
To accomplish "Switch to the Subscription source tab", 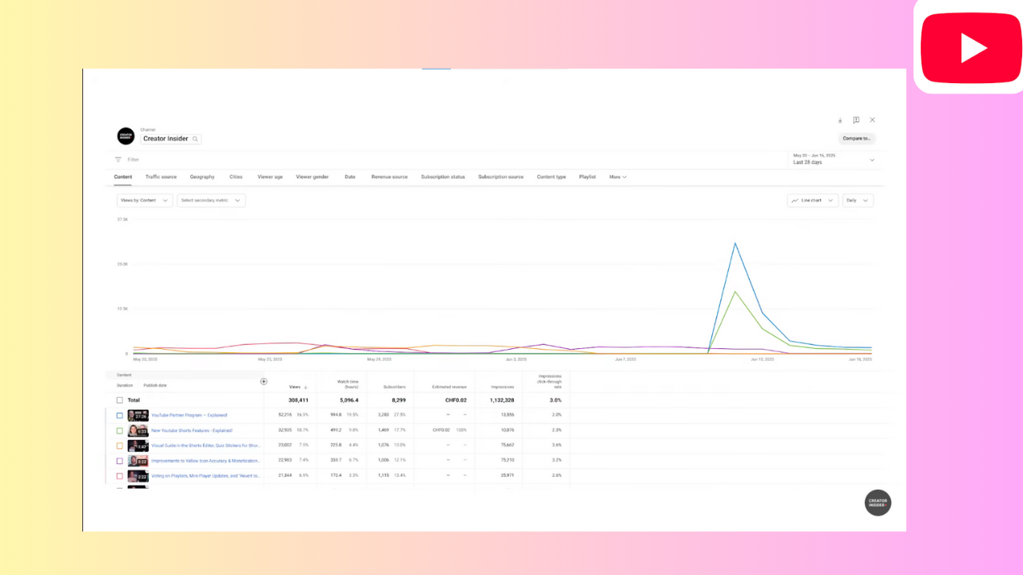I will pos(501,177).
